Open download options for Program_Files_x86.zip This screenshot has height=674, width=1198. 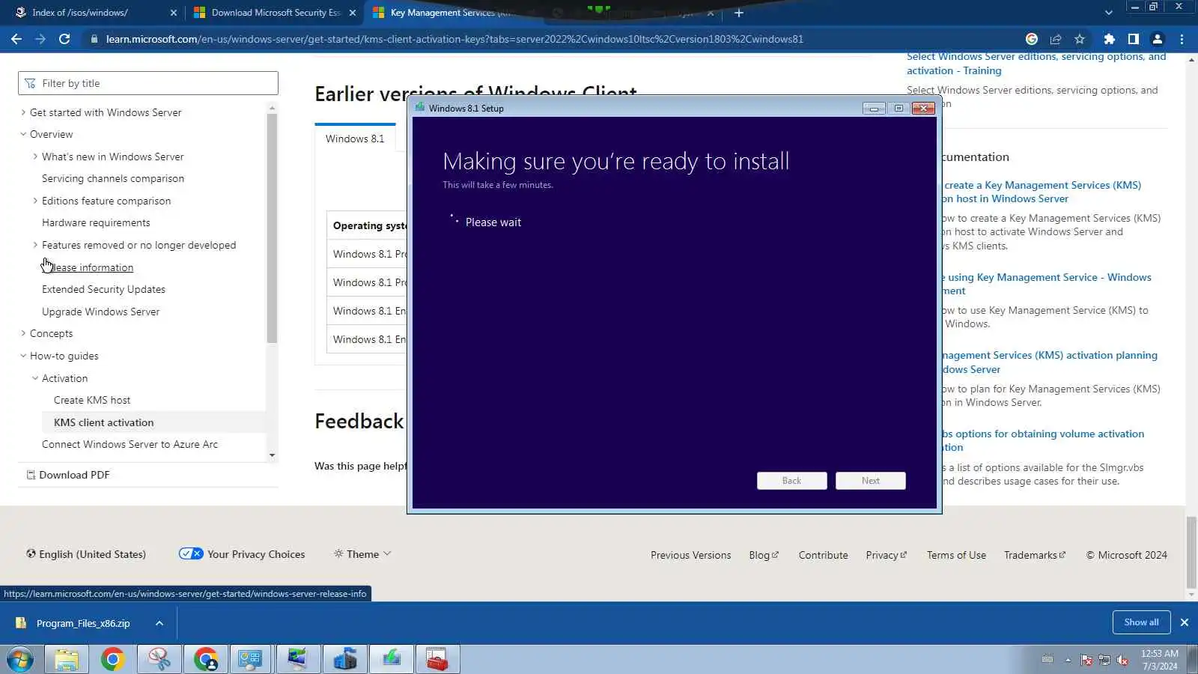pos(159,623)
